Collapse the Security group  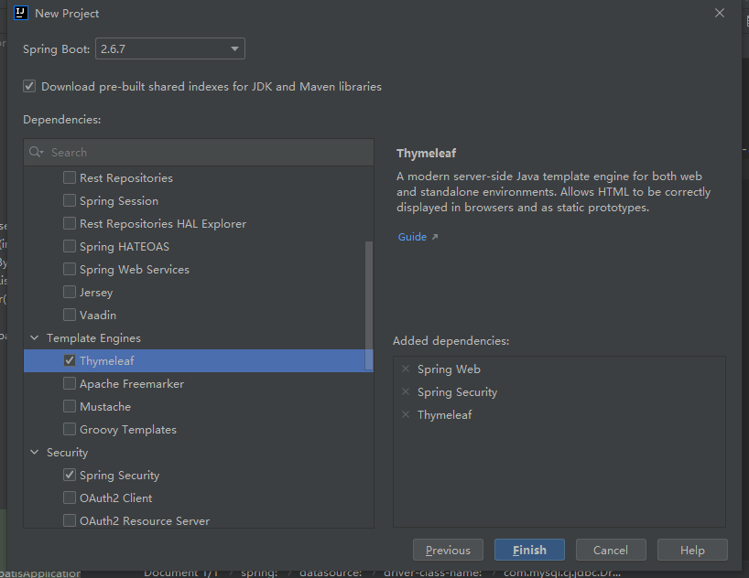coord(35,452)
